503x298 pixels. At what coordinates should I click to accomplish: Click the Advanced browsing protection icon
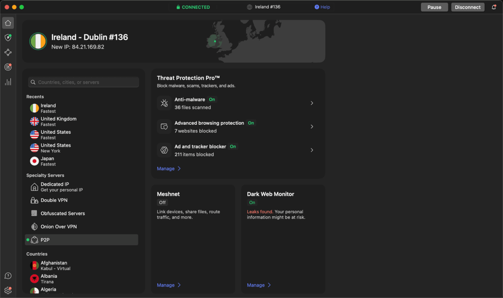(164, 127)
